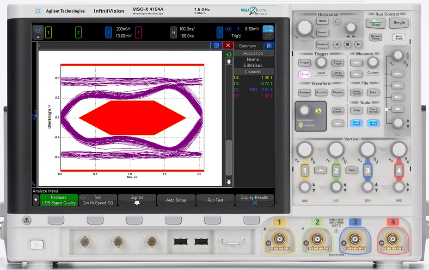This screenshot has width=429, height=270.
Task: Push the Search button
Action: pos(323,32)
